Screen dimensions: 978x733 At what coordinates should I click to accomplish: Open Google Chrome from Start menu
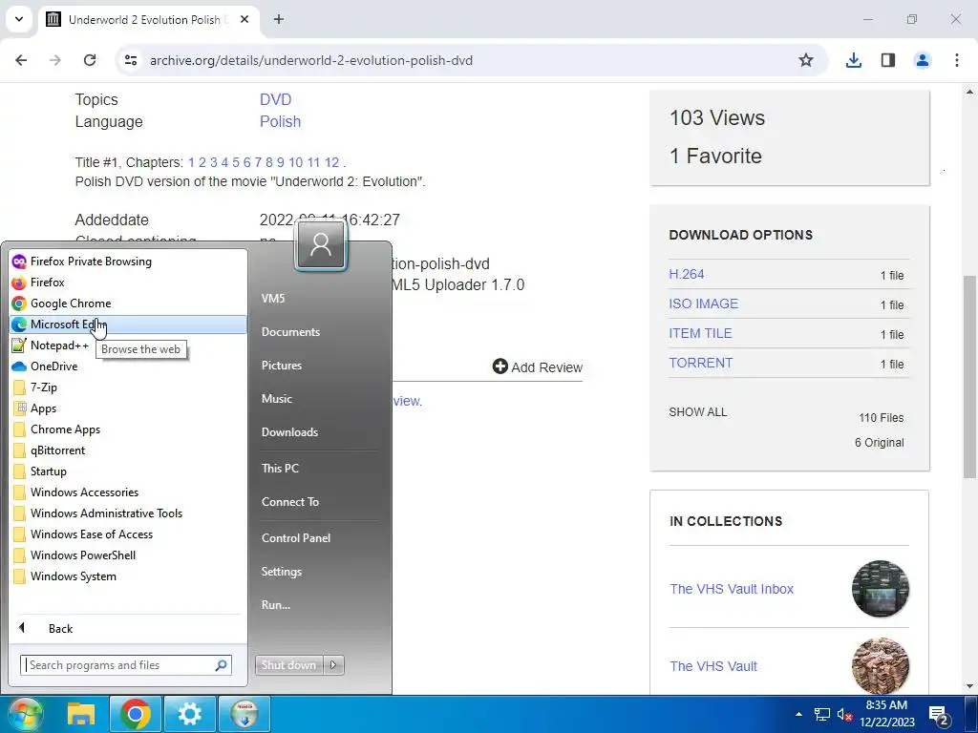pos(128,304)
